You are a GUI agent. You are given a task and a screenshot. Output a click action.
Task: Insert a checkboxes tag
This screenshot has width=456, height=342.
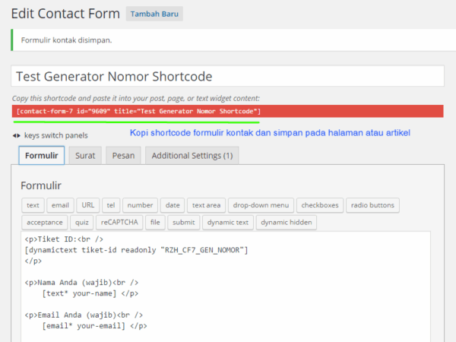(320, 205)
